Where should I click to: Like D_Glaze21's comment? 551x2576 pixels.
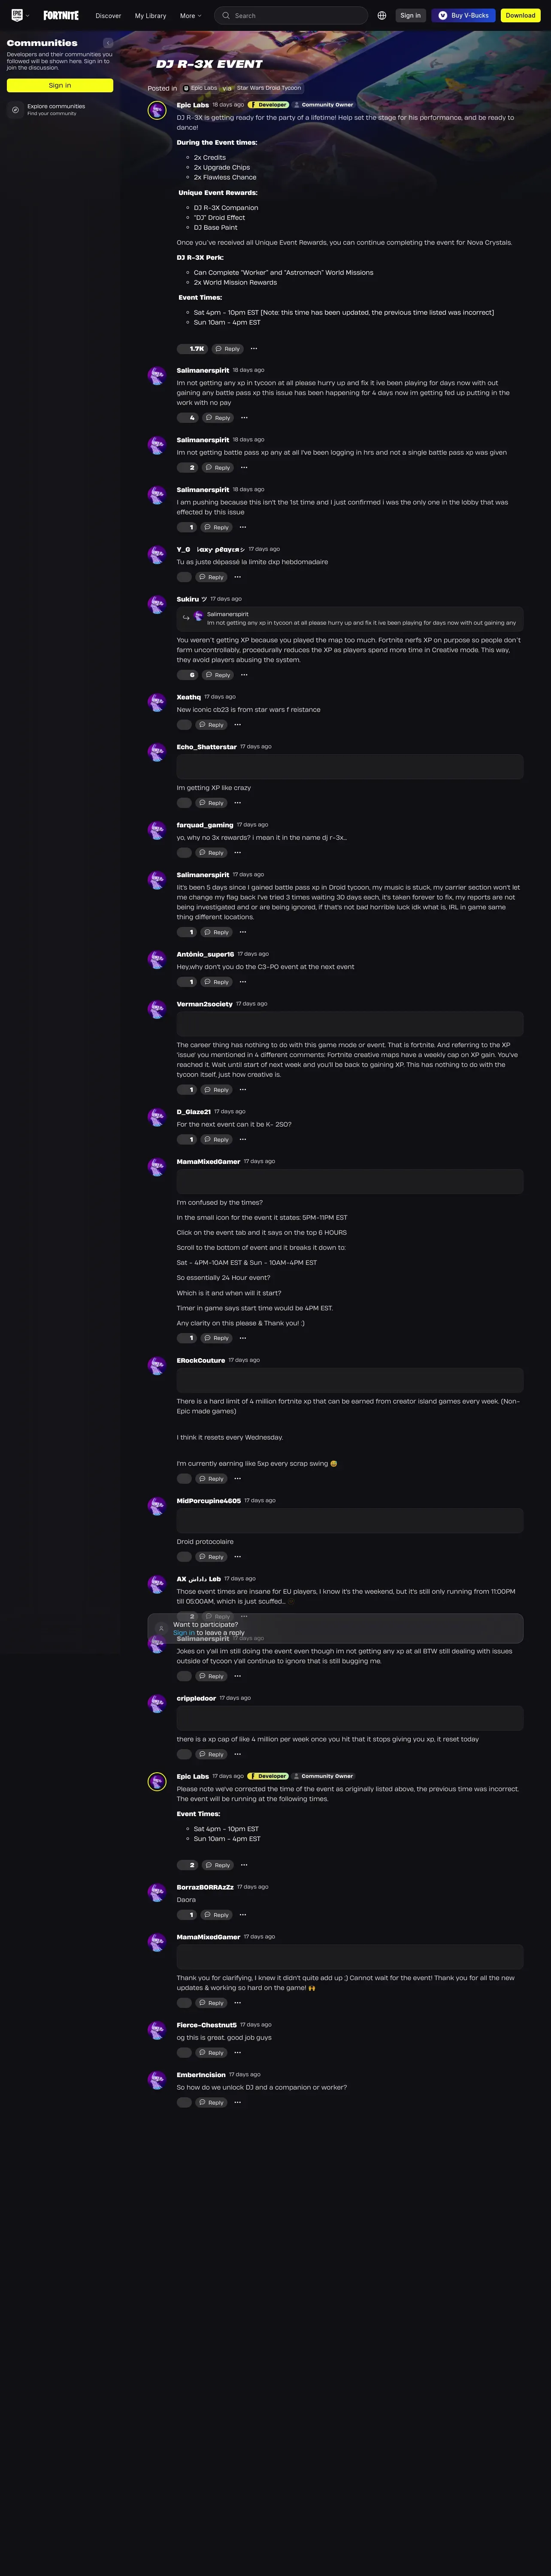(187, 1140)
